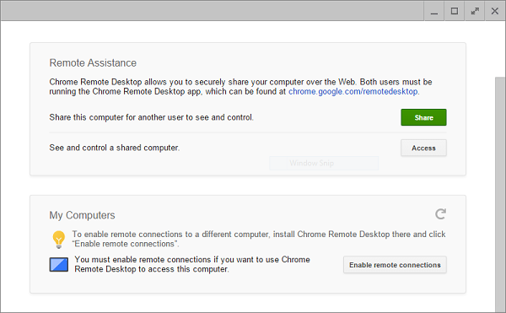Maximize the Chrome Remote Desktop window
Image resolution: width=506 pixels, height=313 pixels.
pyautogui.click(x=455, y=11)
